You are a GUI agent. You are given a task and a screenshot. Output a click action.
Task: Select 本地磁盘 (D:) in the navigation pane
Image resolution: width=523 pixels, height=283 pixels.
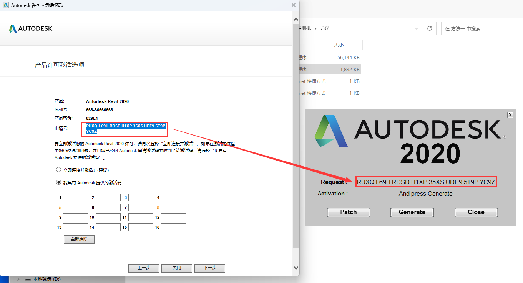(x=47, y=279)
